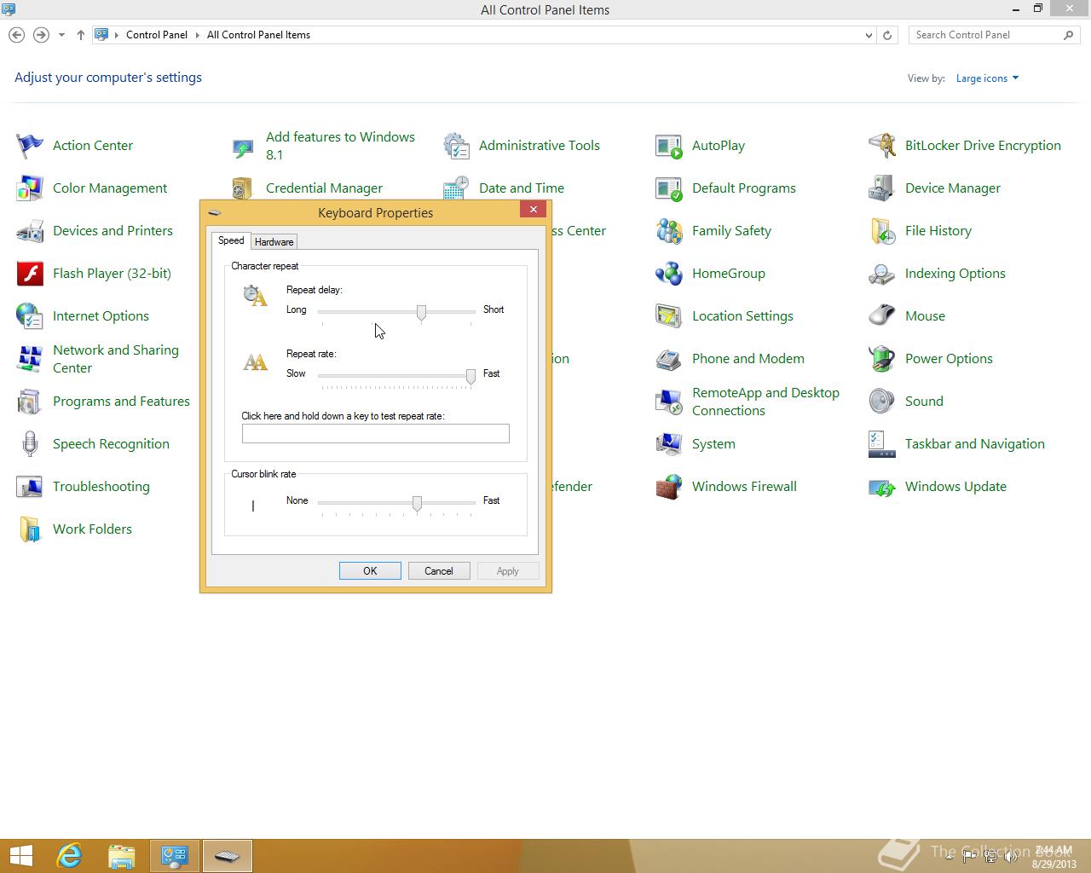Screen dimensions: 1091x873
Task: Click Control Panel in the breadcrumb
Action: (157, 35)
